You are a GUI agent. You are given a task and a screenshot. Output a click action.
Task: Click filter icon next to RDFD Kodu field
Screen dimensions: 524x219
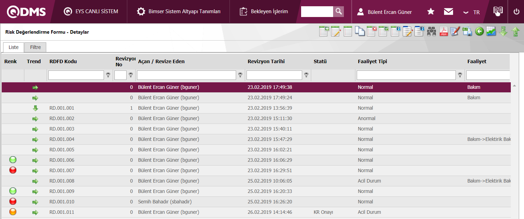click(108, 75)
